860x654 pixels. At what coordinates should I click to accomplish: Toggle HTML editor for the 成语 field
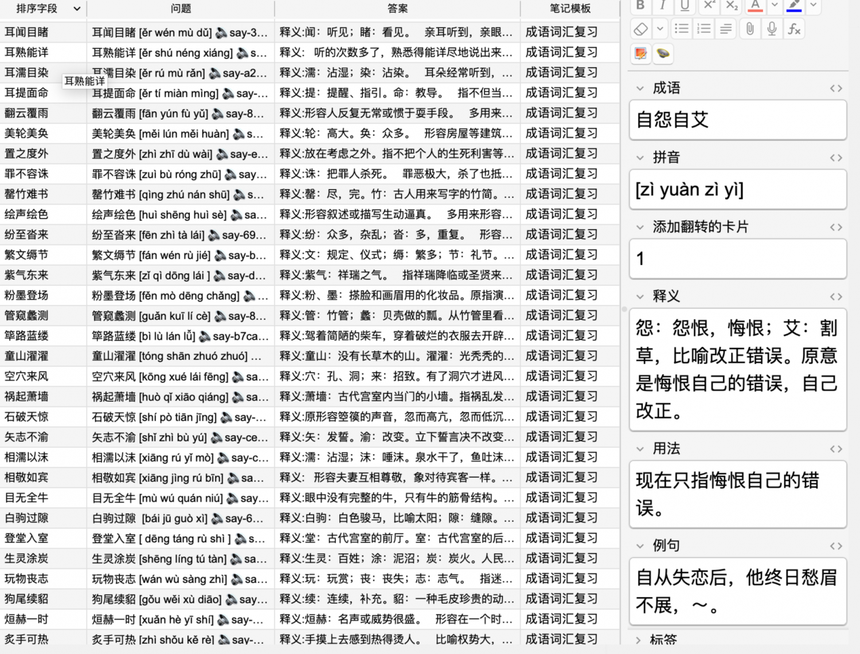pos(836,88)
